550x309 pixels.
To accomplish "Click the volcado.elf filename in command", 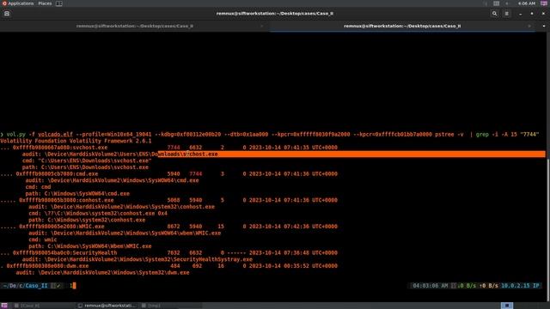I will click(x=55, y=135).
